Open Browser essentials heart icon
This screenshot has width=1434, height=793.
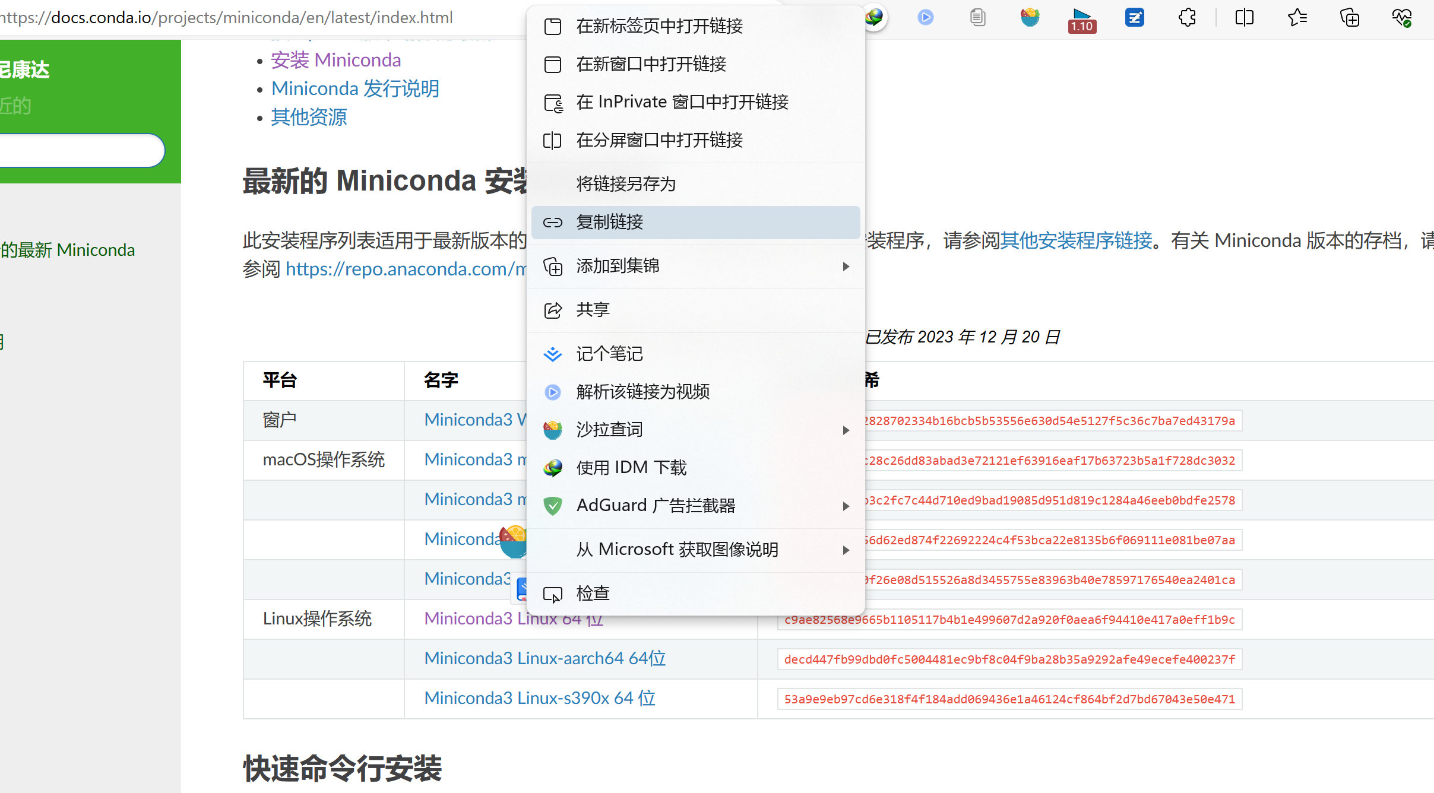(x=1403, y=17)
